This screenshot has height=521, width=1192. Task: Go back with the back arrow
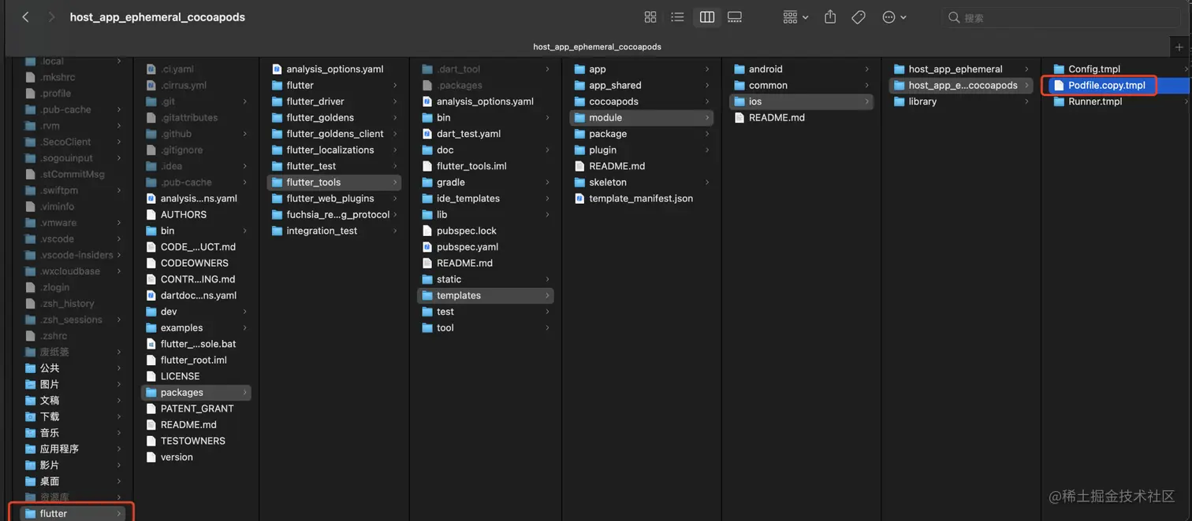point(25,17)
